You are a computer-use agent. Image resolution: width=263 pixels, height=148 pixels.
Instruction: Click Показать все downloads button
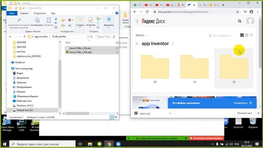pos(245,113)
